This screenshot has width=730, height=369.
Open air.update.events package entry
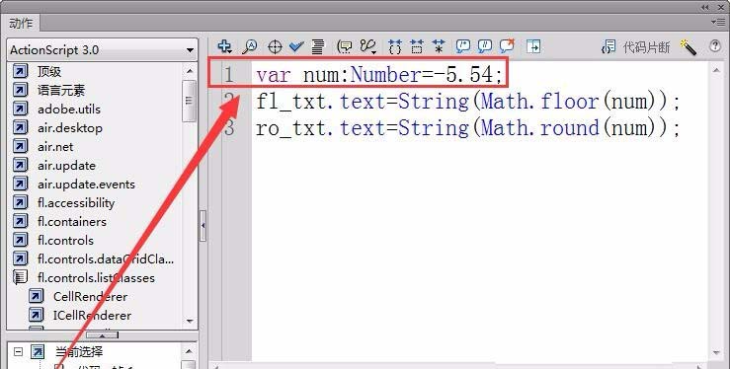click(x=86, y=184)
